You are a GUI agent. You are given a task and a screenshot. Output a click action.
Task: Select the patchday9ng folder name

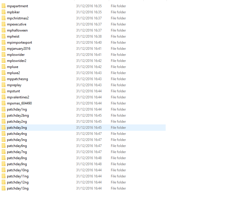[17, 164]
